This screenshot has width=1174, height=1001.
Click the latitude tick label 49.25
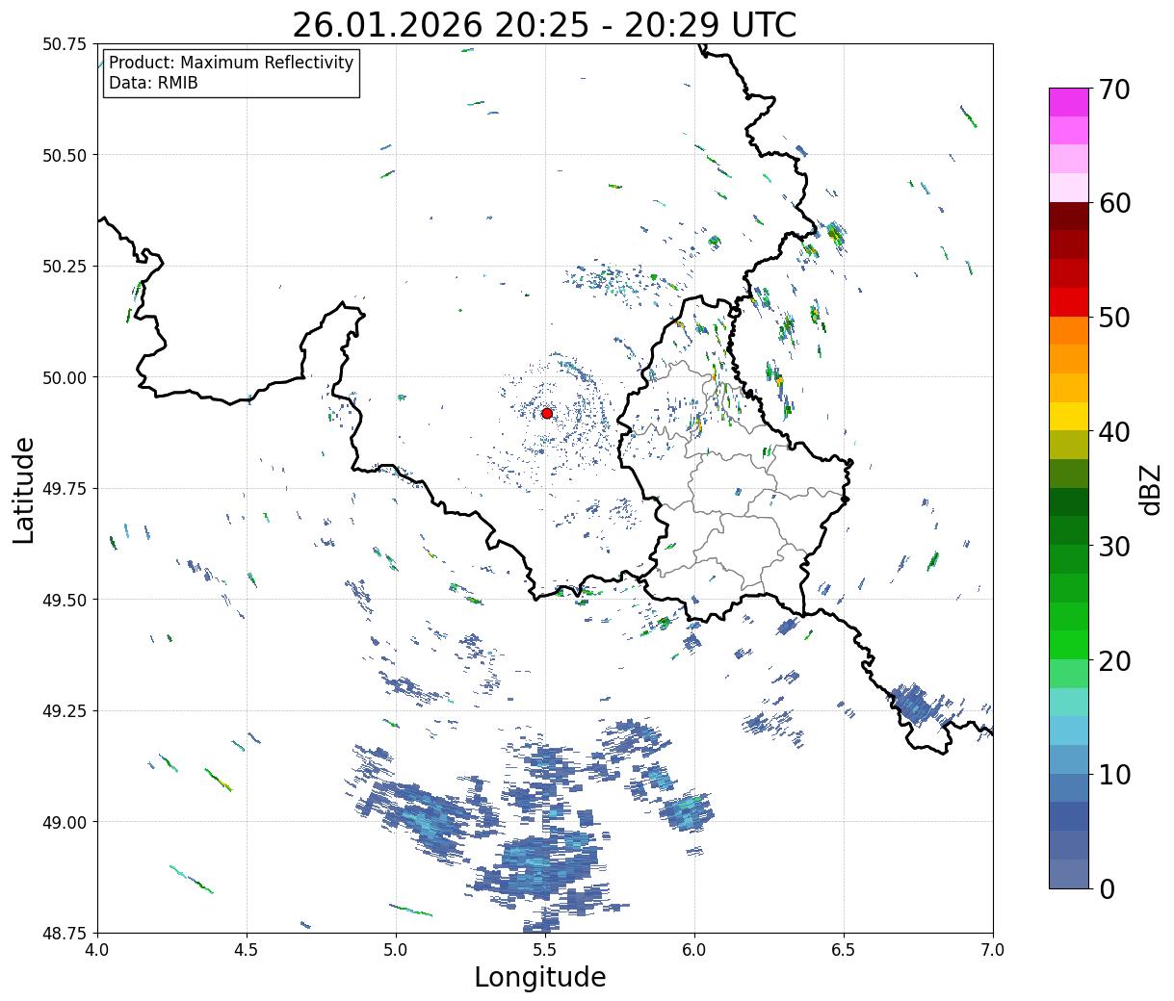[x=65, y=711]
